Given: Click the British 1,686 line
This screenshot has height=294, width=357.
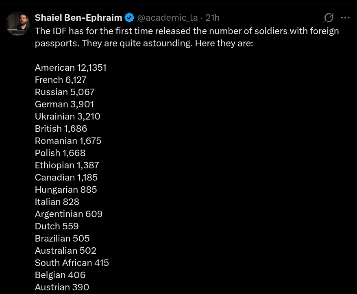Looking at the screenshot, I should coord(61,128).
